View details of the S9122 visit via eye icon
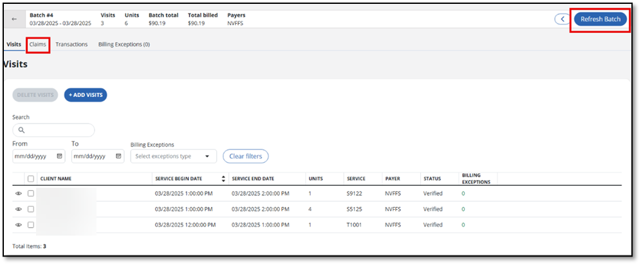641x265 pixels. coord(19,193)
